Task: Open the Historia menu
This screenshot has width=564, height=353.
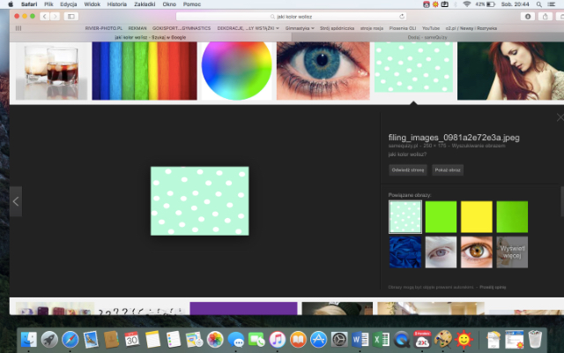Action: (x=116, y=4)
